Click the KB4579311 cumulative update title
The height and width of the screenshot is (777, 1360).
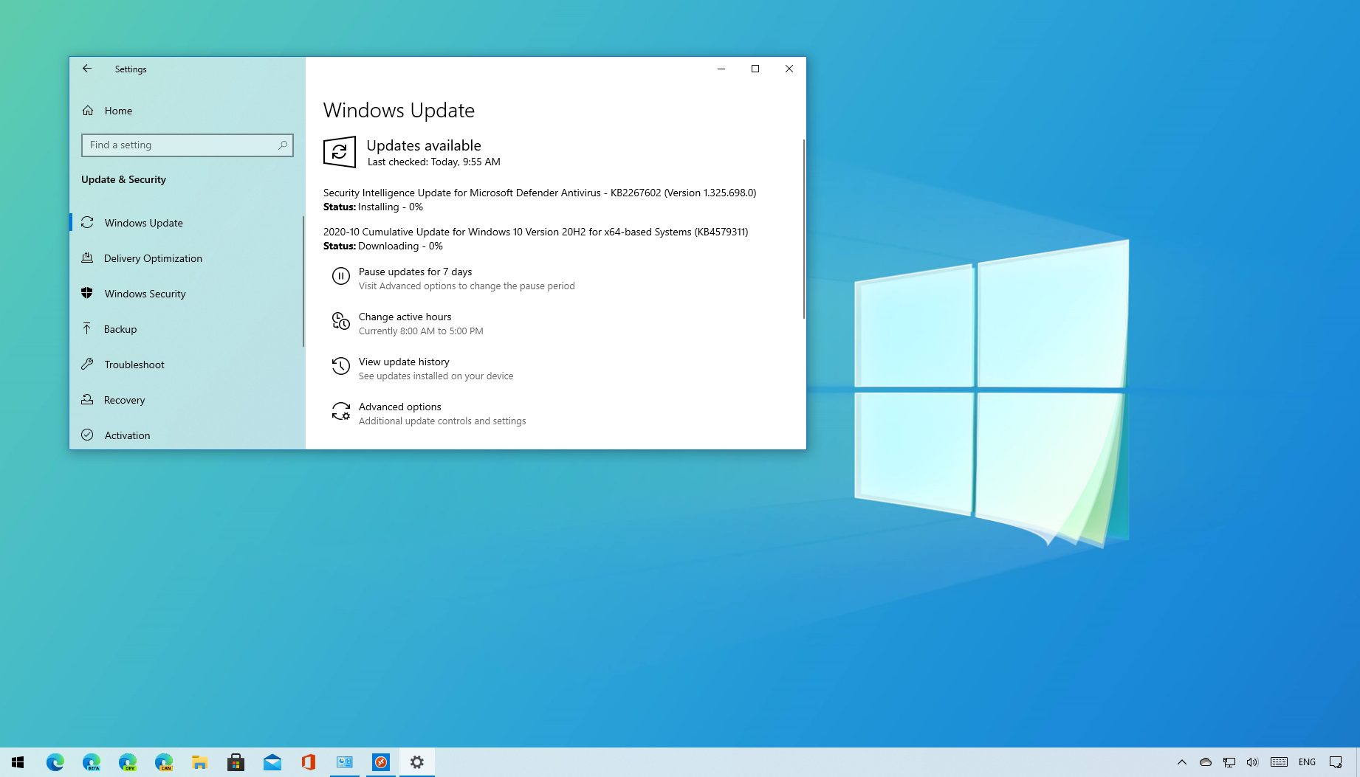pos(535,232)
